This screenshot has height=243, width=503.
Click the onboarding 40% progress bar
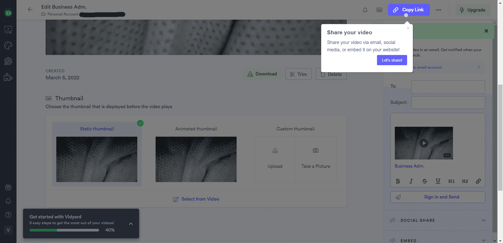(64, 230)
